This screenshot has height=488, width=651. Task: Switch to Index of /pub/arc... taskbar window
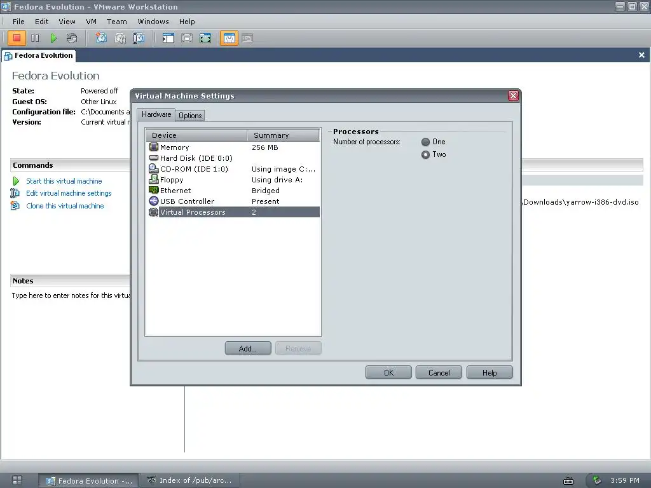pyautogui.click(x=189, y=480)
